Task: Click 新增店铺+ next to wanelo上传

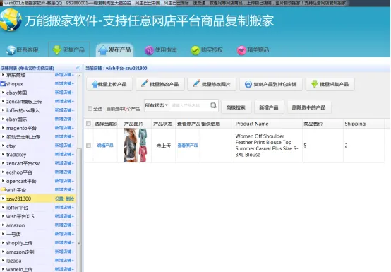Action: pyautogui.click(x=64, y=269)
